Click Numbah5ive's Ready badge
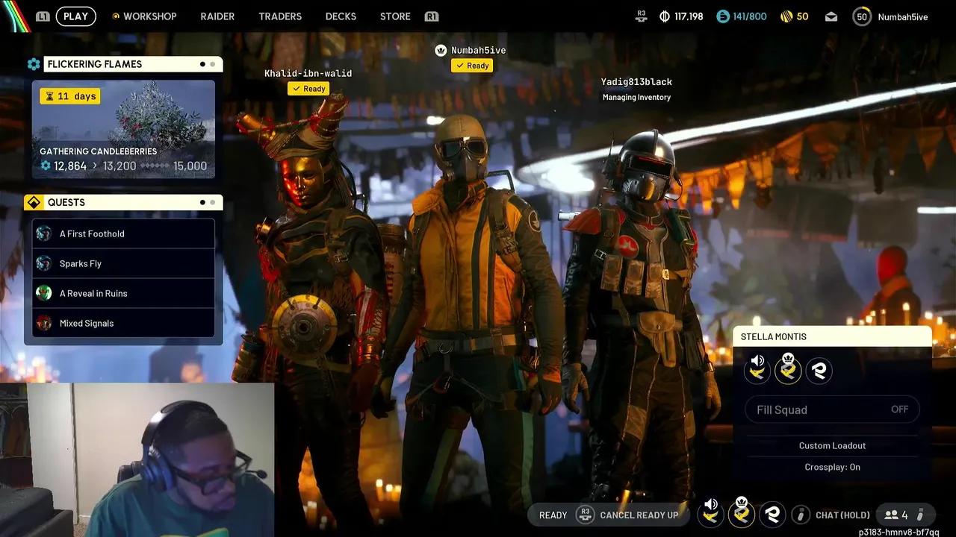The image size is (956, 537). click(x=471, y=66)
